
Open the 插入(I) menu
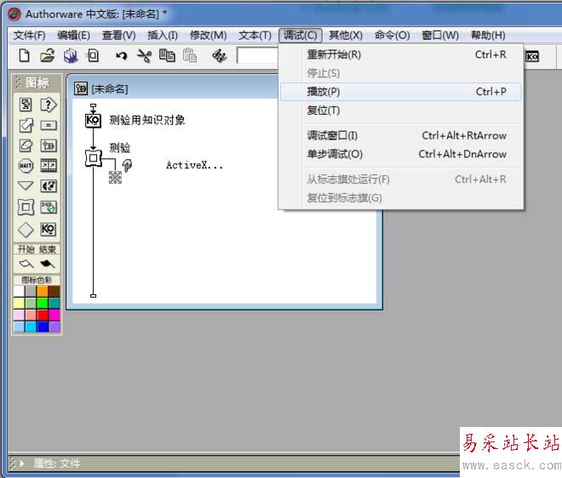[x=163, y=36]
